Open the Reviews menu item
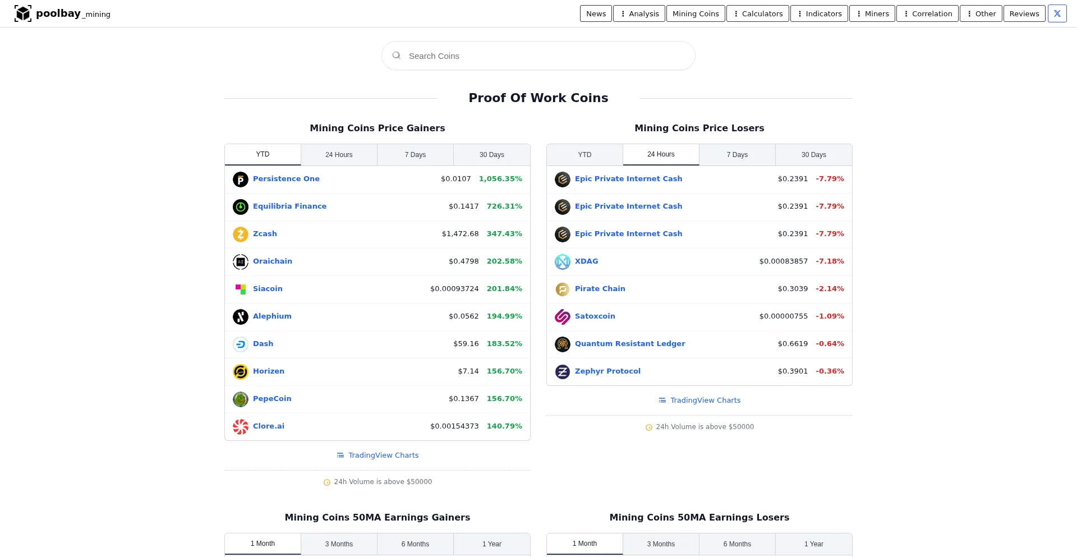Viewport: 1077px width, 557px height. 1024,13
